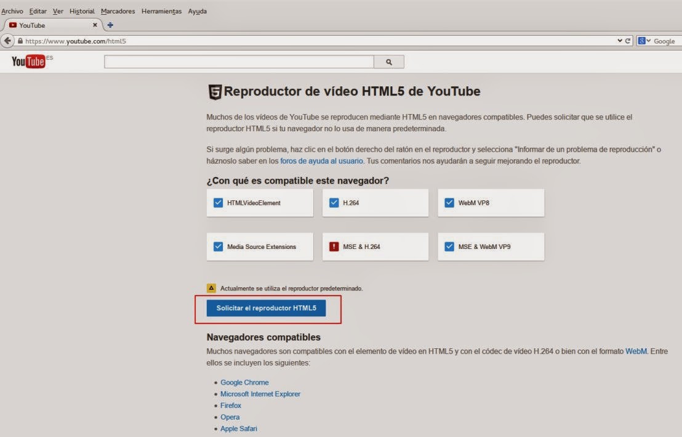Open the Marcadores menu
The image size is (682, 437).
pos(118,11)
